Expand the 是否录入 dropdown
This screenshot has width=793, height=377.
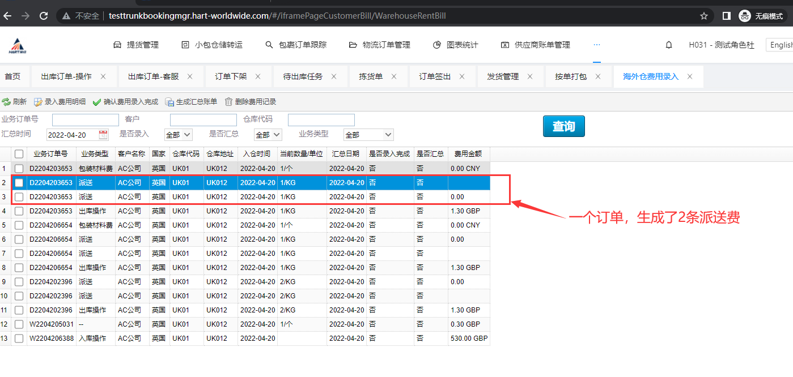[x=178, y=135]
